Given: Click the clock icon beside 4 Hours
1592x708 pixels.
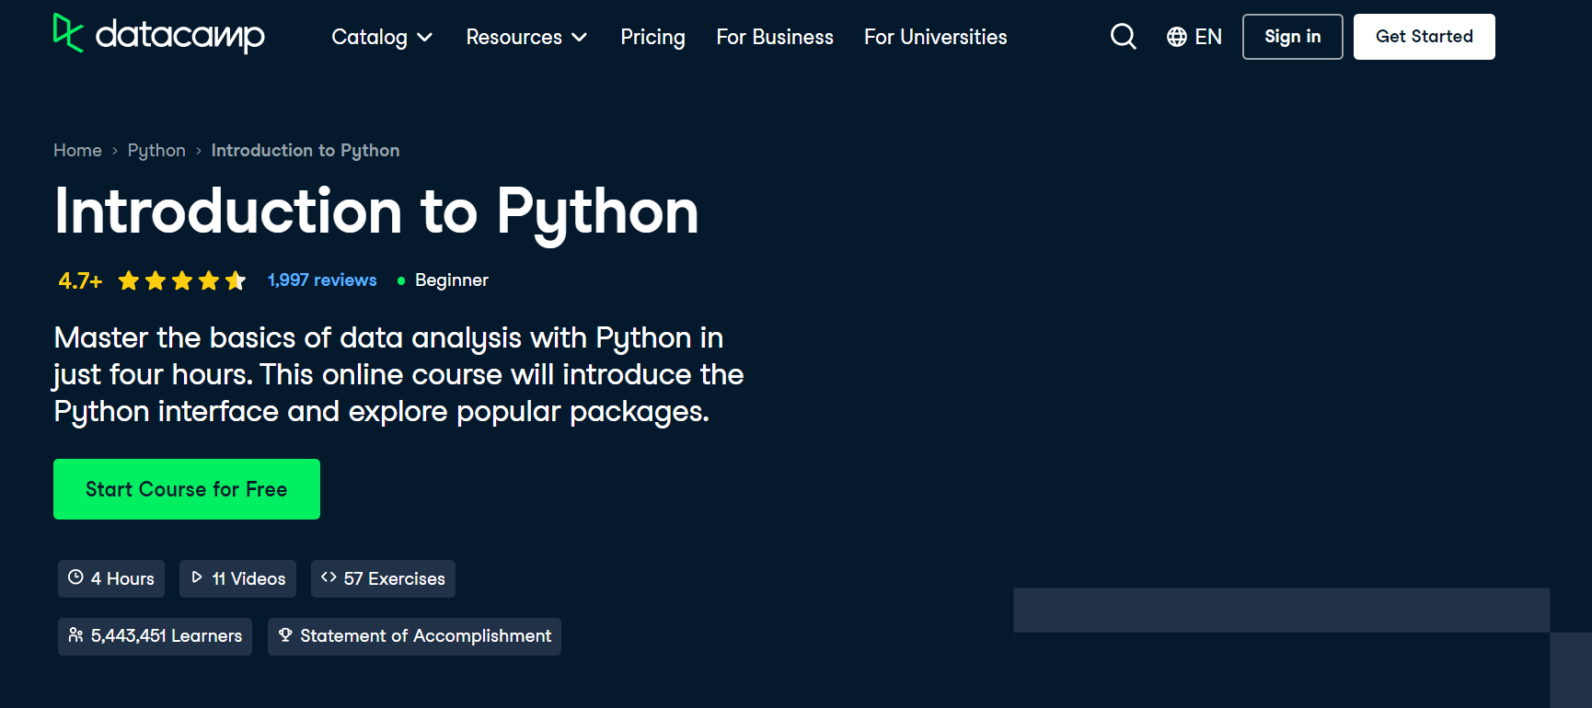Looking at the screenshot, I should point(75,577).
